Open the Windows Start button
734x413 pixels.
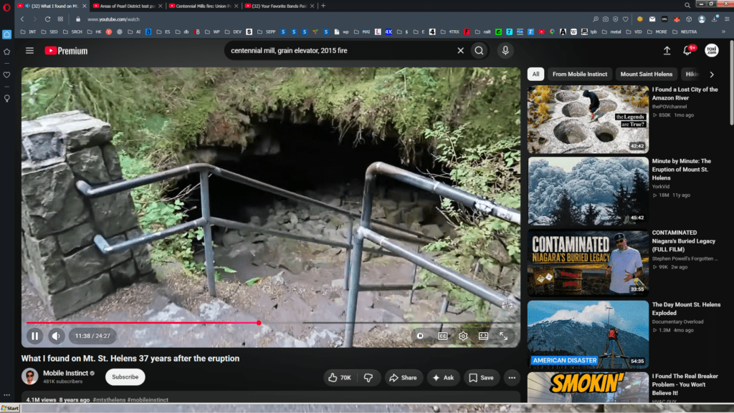(10, 408)
